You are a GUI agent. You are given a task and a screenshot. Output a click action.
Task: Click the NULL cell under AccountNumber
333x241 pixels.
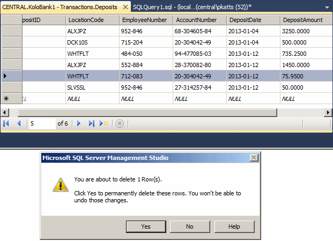[x=200, y=99]
